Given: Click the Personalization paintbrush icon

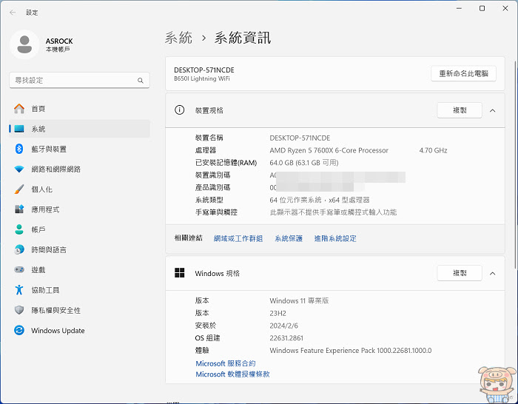Looking at the screenshot, I should pos(19,189).
